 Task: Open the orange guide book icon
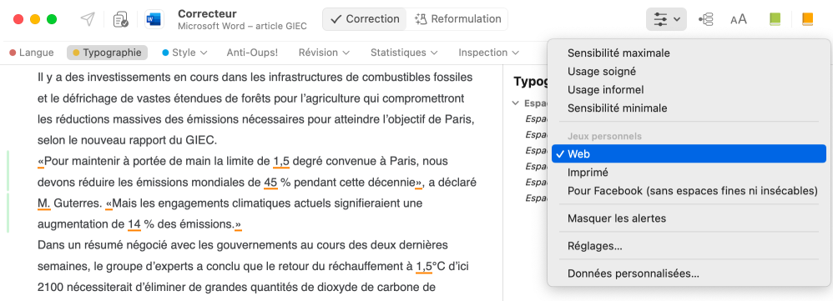807,20
